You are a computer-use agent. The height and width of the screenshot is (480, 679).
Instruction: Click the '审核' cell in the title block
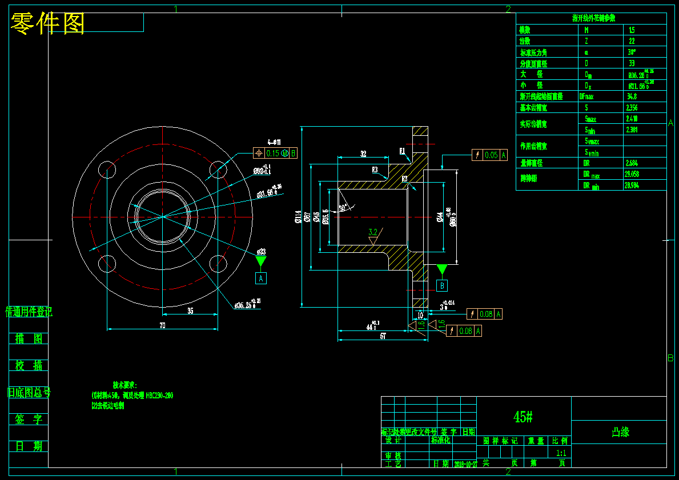click(x=393, y=456)
